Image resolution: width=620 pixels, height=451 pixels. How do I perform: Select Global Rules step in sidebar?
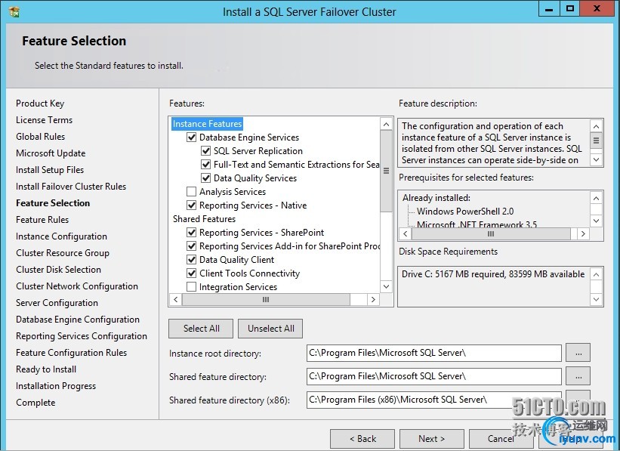40,137
